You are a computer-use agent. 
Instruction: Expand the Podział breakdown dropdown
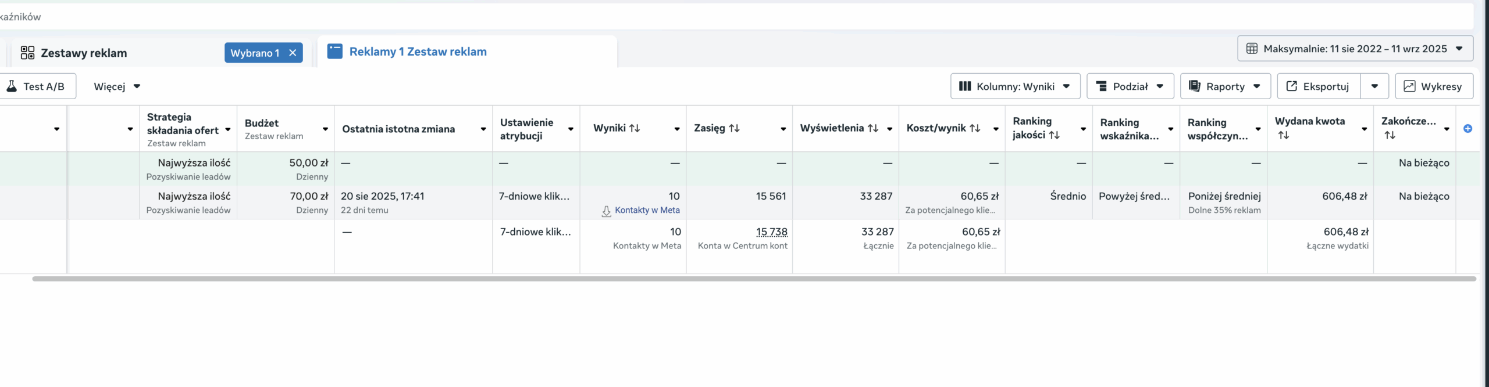coord(1130,86)
